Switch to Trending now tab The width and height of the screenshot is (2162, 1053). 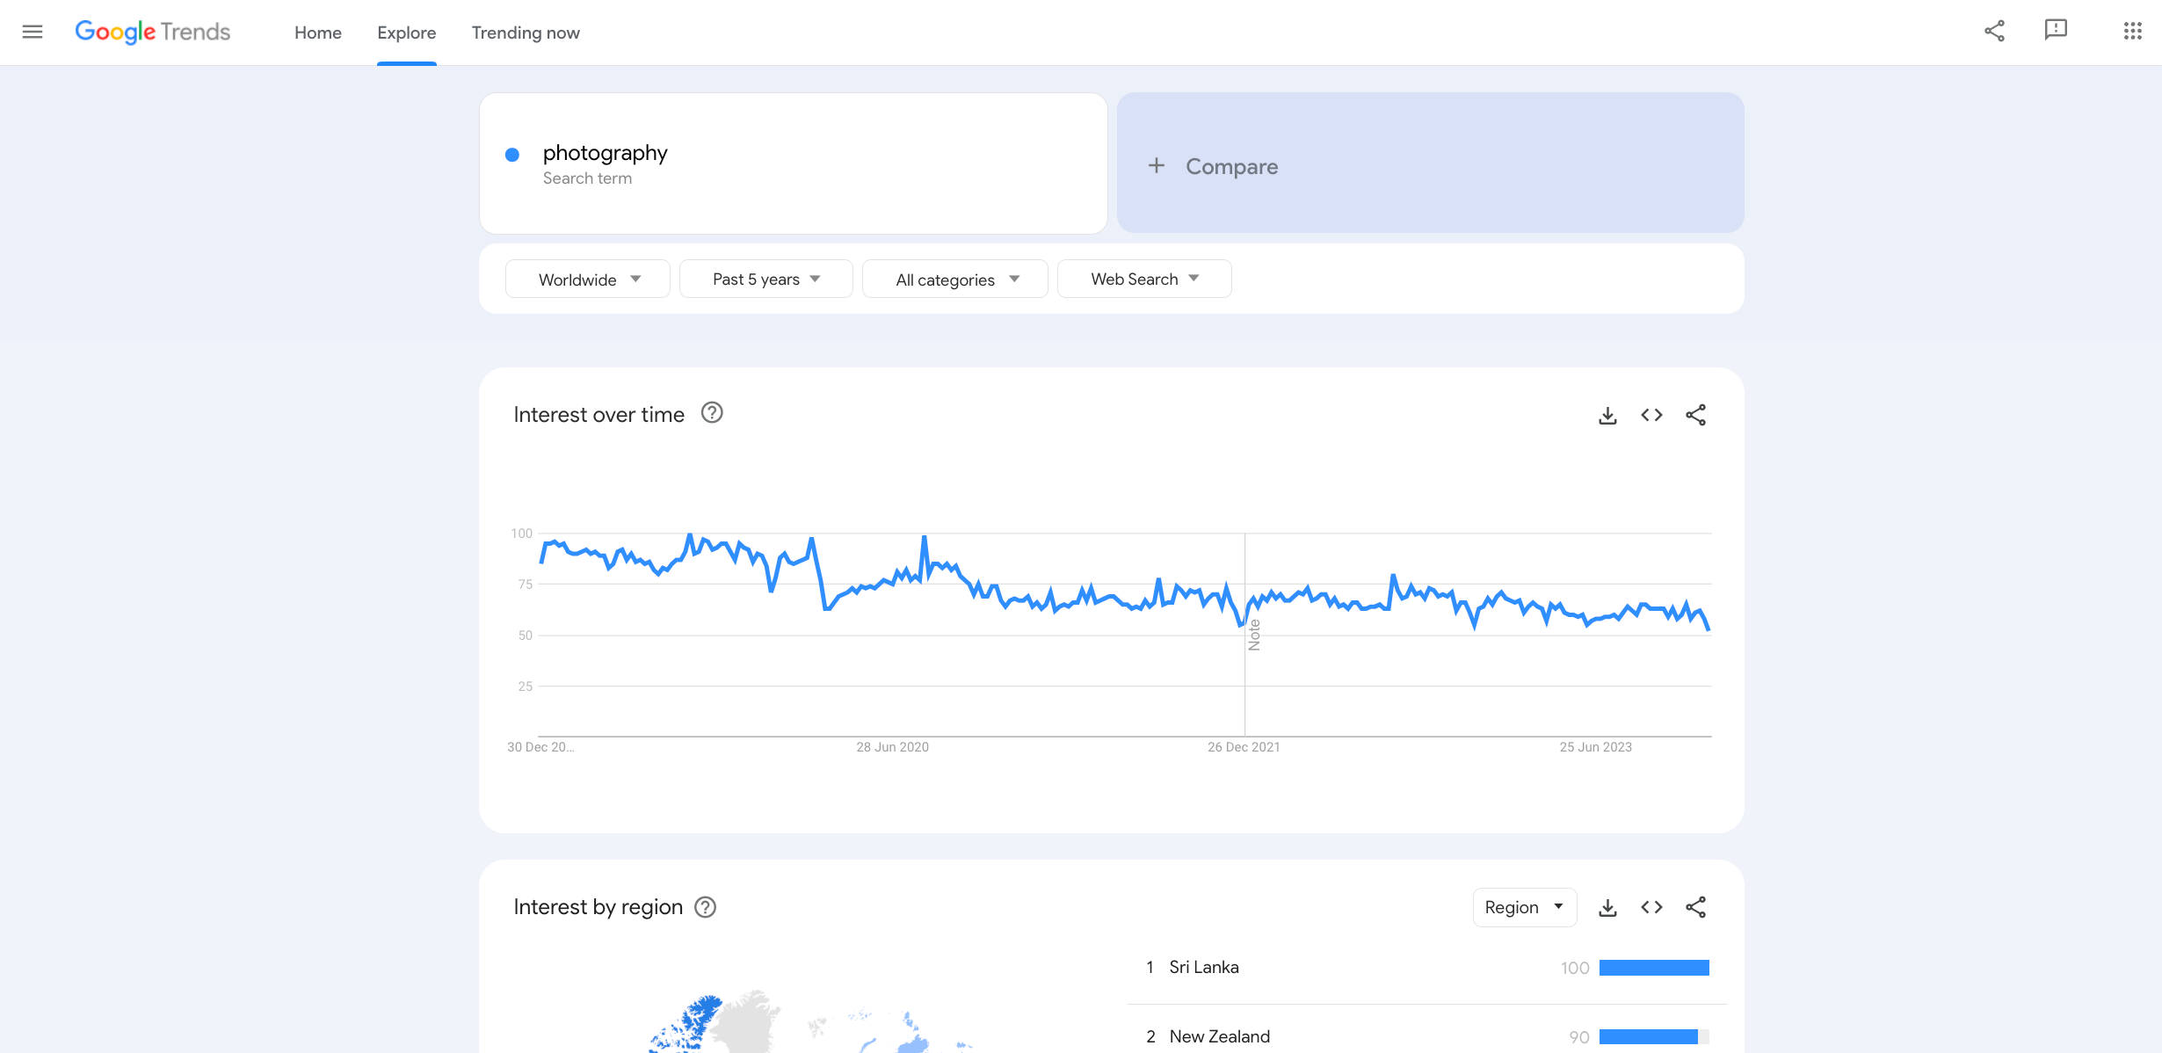coord(526,33)
